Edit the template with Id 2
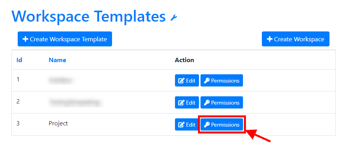This screenshot has width=346, height=149. pos(187,103)
